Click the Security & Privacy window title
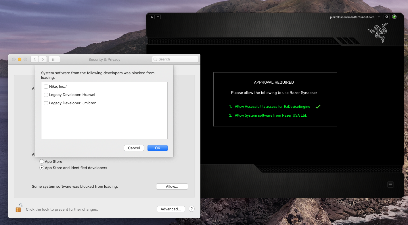The width and height of the screenshot is (408, 225). pyautogui.click(x=104, y=59)
